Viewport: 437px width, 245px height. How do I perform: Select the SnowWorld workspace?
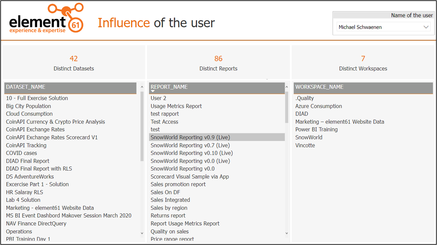[x=309, y=137]
